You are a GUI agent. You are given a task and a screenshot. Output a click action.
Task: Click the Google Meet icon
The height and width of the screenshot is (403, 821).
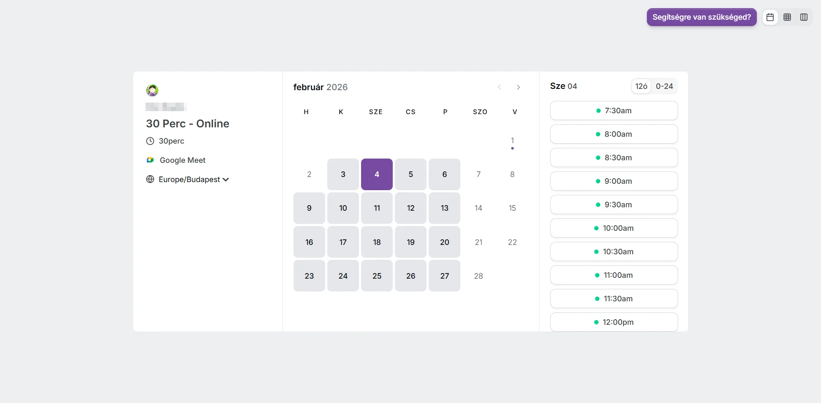click(x=150, y=160)
